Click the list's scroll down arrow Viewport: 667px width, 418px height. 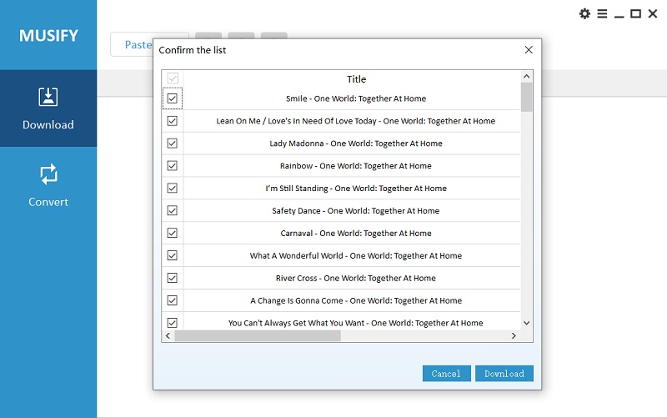click(526, 323)
